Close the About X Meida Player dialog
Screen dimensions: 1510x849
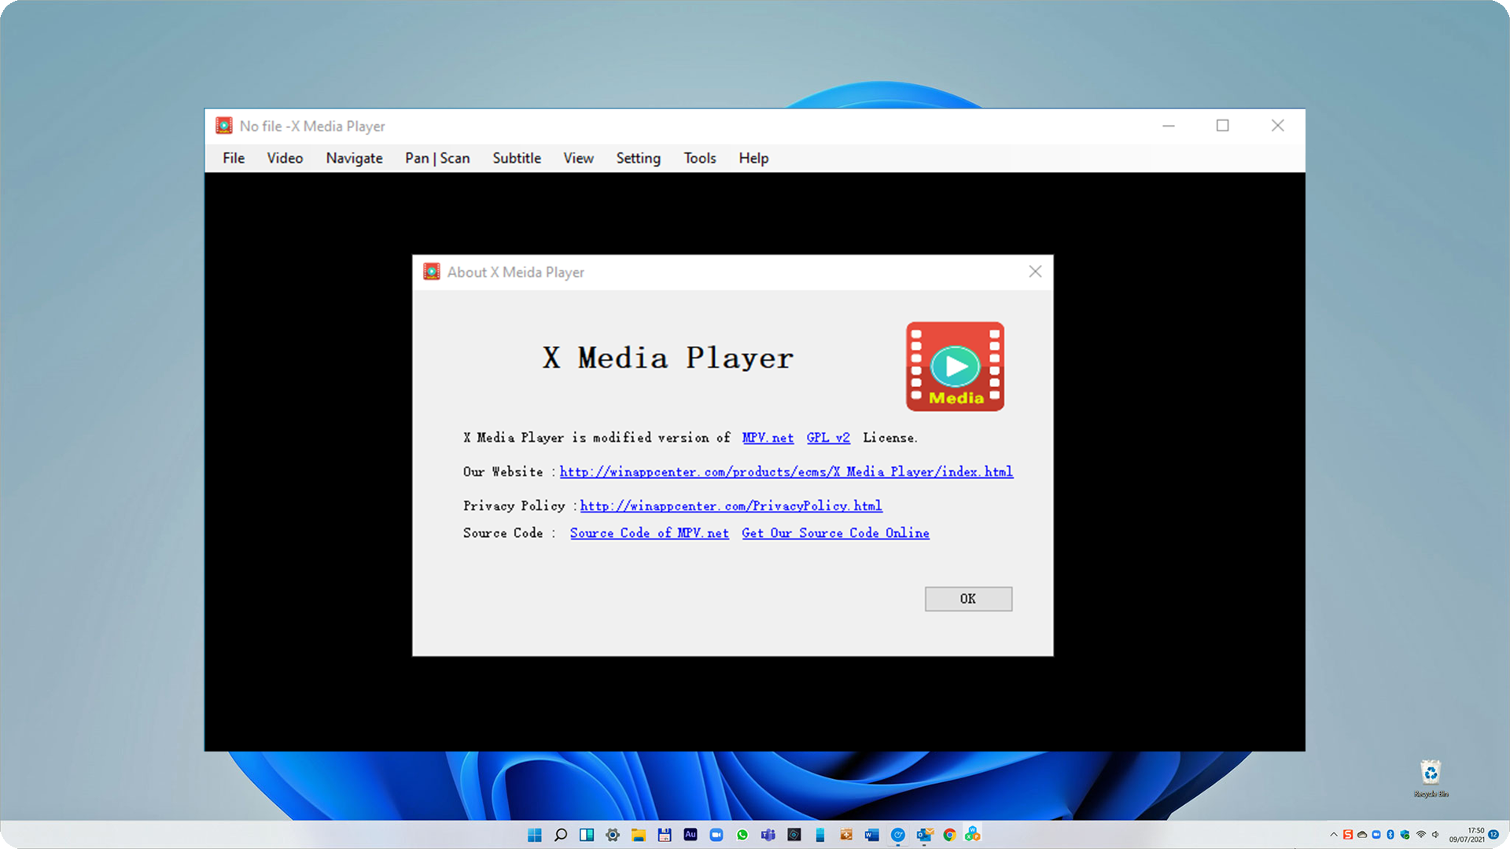pyautogui.click(x=1035, y=272)
